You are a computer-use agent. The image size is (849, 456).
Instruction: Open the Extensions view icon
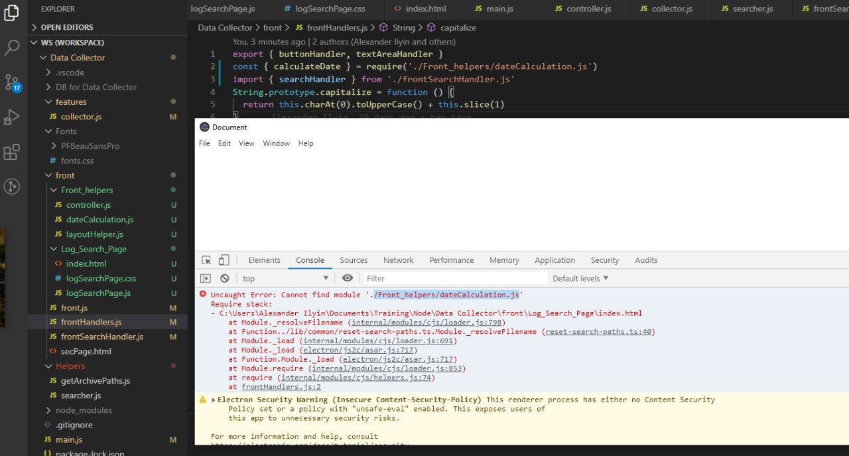tap(11, 153)
